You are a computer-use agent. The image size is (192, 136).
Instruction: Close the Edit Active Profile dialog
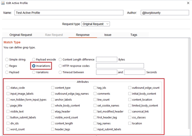[x=188, y=3]
